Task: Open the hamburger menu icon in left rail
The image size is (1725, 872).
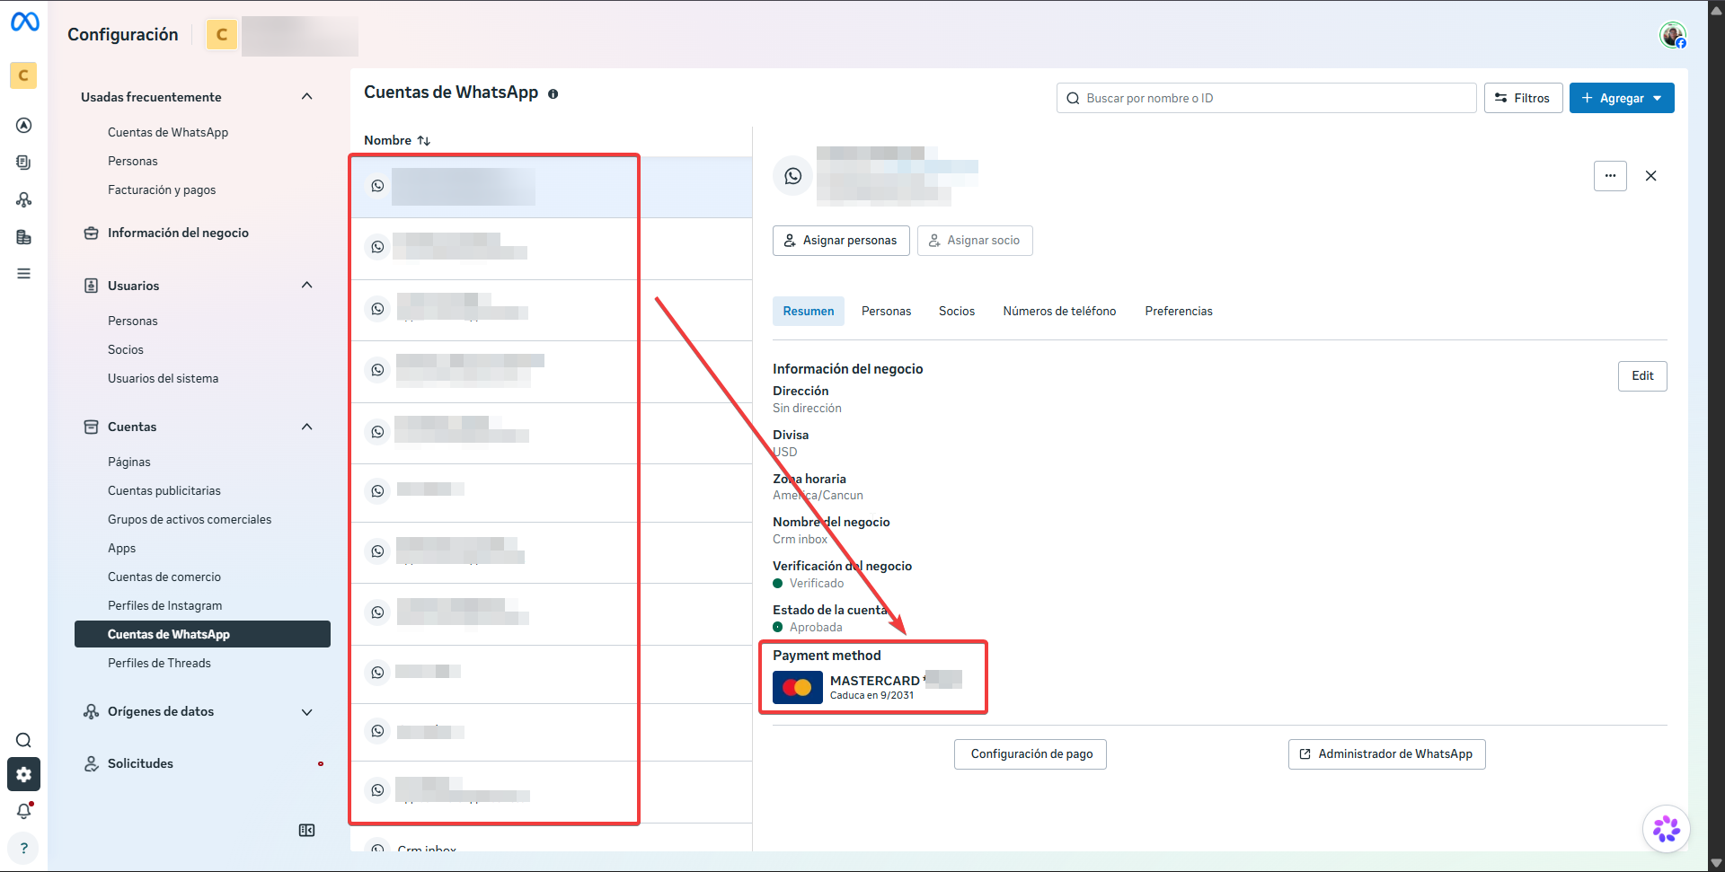Action: 24,273
